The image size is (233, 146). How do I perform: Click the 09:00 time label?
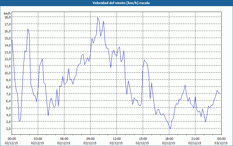coord(90,139)
